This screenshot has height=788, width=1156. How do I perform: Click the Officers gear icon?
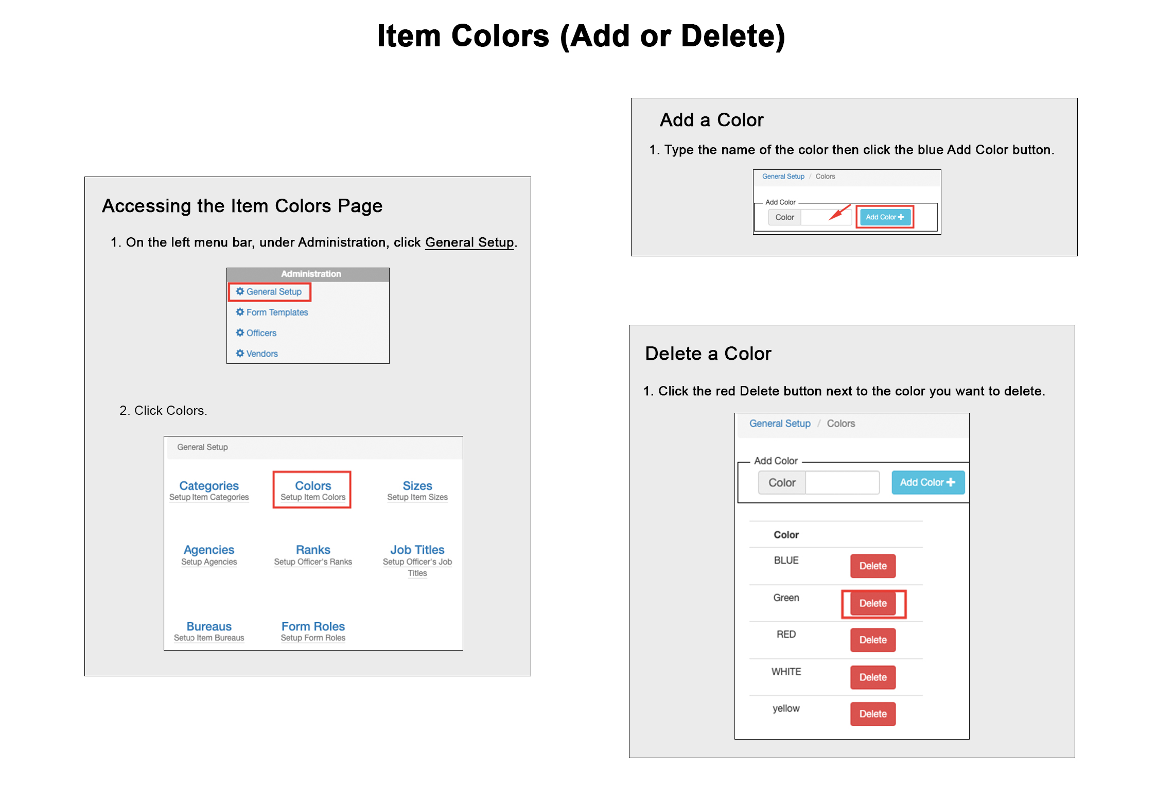coord(240,332)
